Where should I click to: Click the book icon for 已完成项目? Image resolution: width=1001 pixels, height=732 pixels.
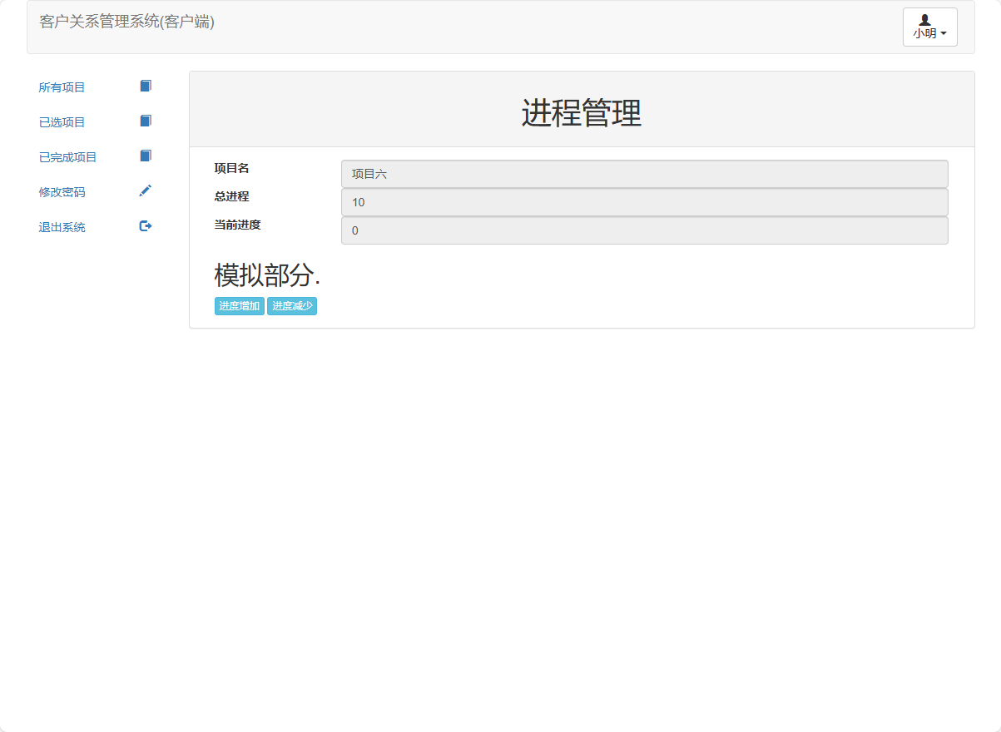(145, 156)
